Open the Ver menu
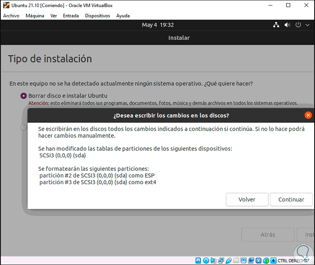The height and width of the screenshot is (265, 315). point(54,16)
